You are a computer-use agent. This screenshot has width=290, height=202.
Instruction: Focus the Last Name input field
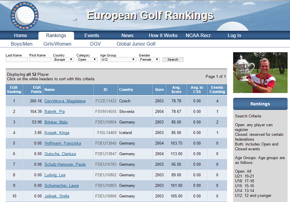pyautogui.click(x=16, y=59)
